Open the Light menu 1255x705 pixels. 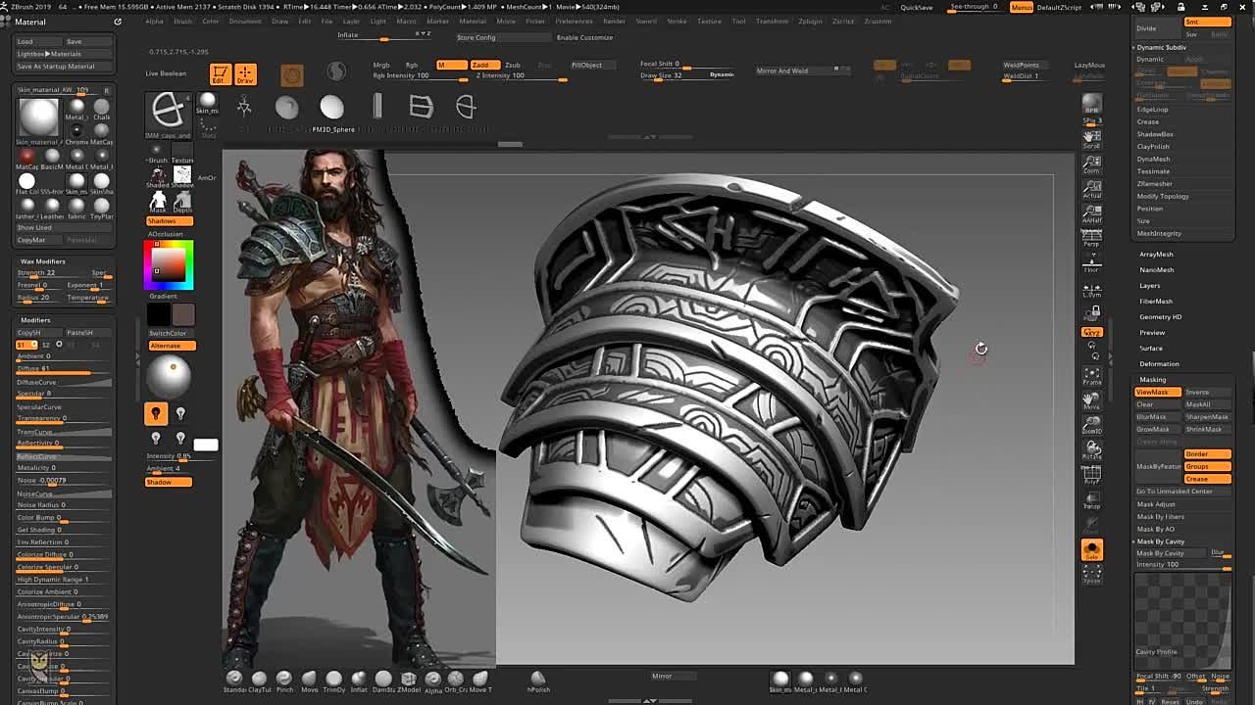coord(377,21)
